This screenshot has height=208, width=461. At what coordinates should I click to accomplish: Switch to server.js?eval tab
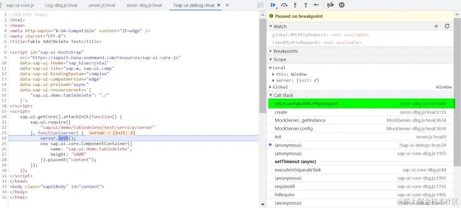[x=102, y=5]
